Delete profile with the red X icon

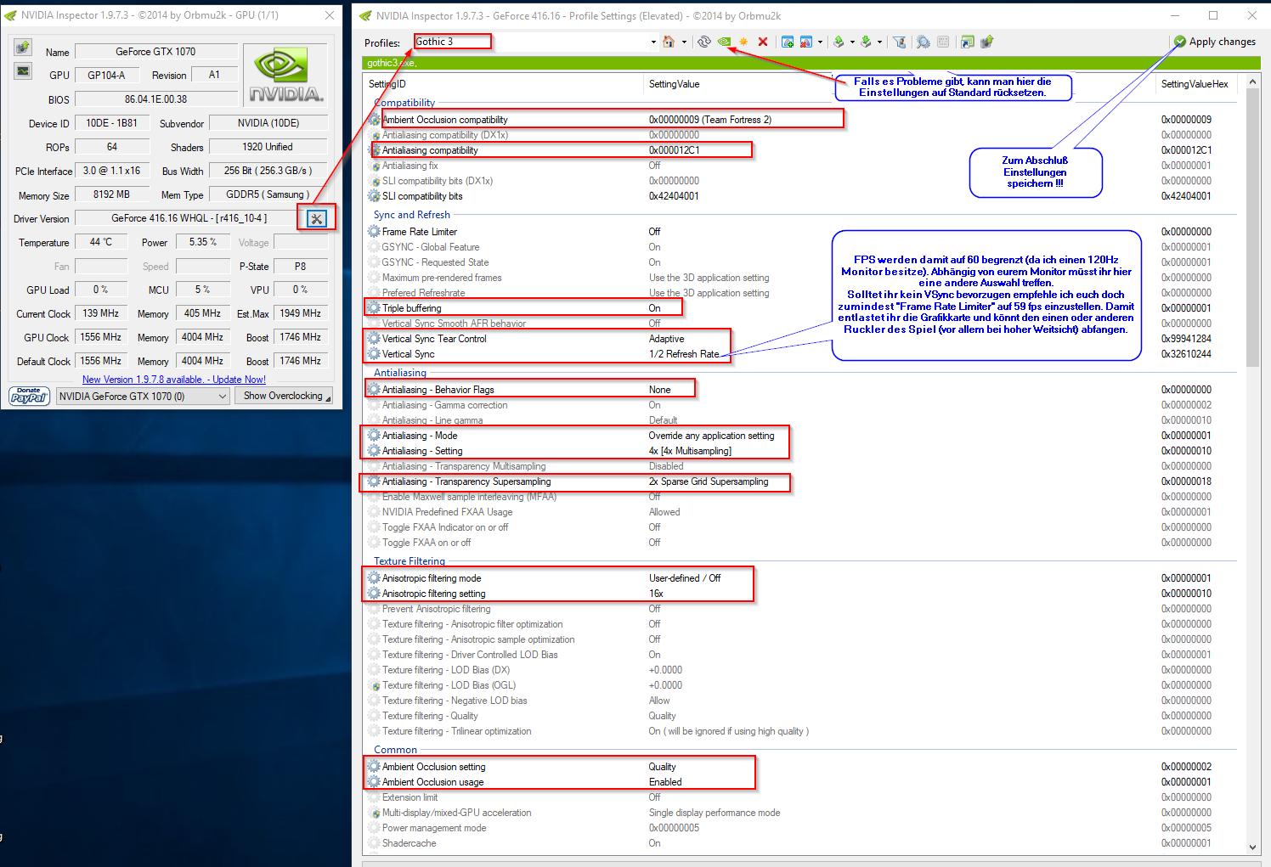point(763,42)
